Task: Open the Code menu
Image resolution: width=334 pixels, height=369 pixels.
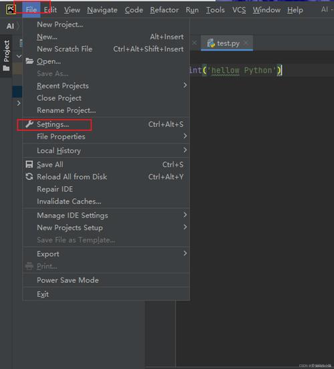Action: (x=134, y=10)
